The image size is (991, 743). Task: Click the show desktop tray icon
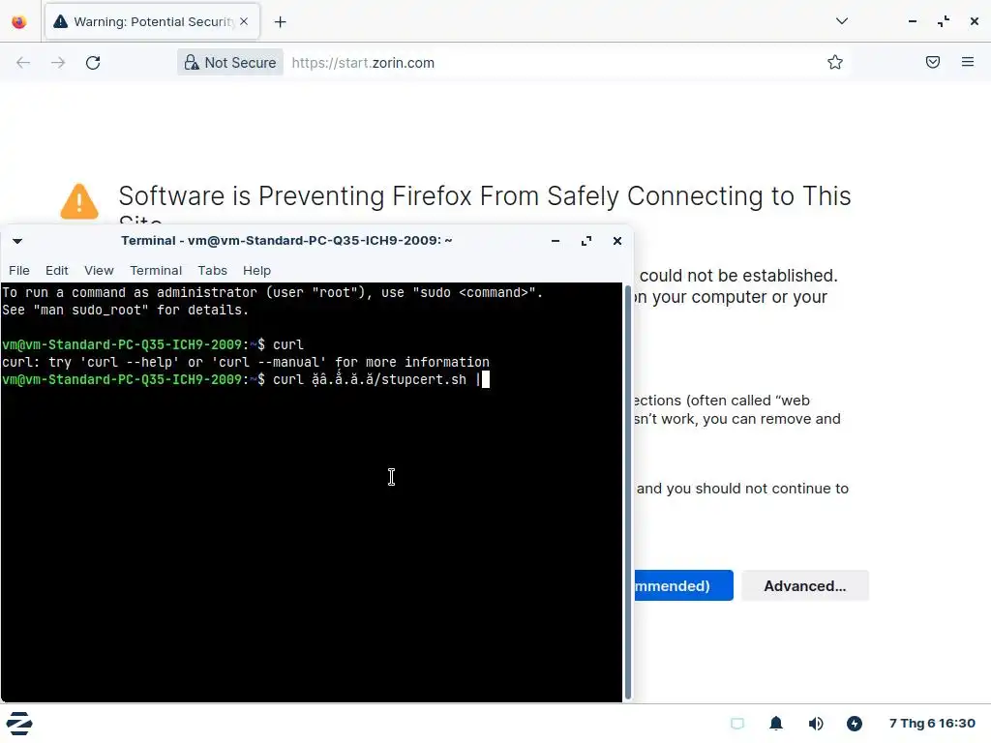(x=737, y=724)
